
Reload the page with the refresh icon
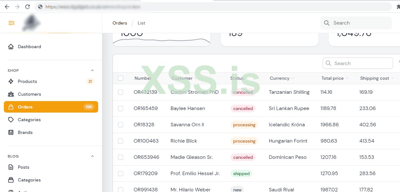click(x=27, y=6)
